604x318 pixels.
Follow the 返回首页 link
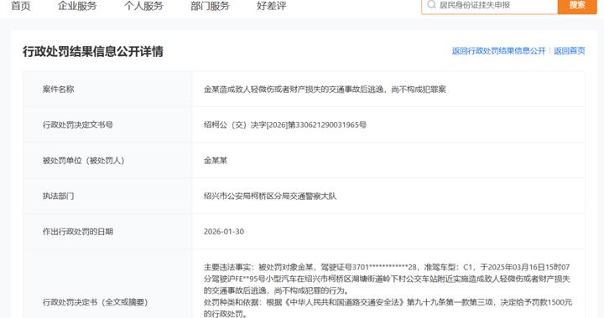point(570,51)
